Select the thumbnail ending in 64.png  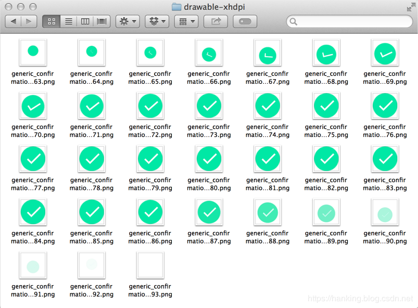point(92,53)
